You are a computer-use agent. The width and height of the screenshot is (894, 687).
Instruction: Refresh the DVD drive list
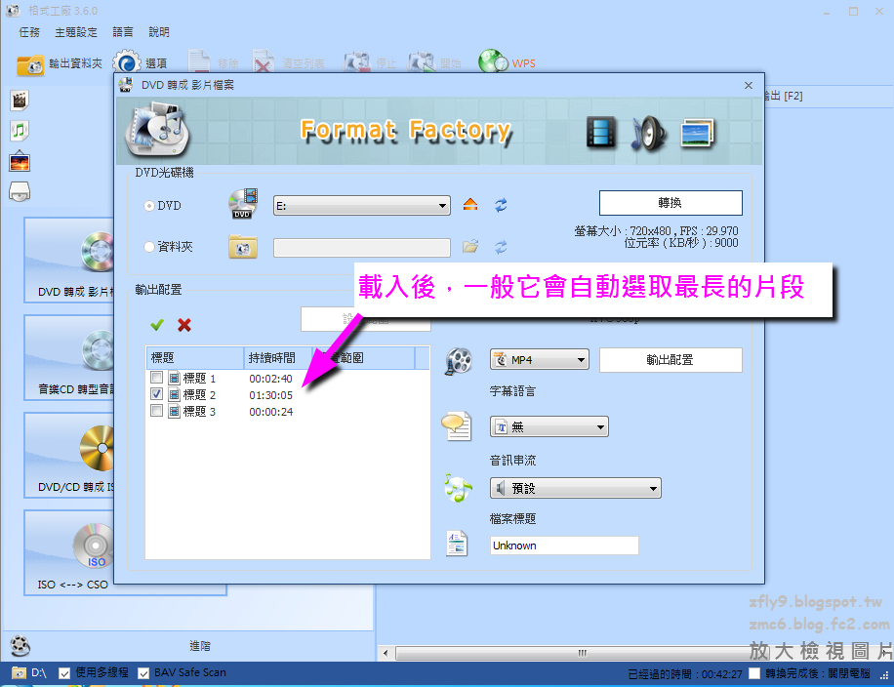501,205
